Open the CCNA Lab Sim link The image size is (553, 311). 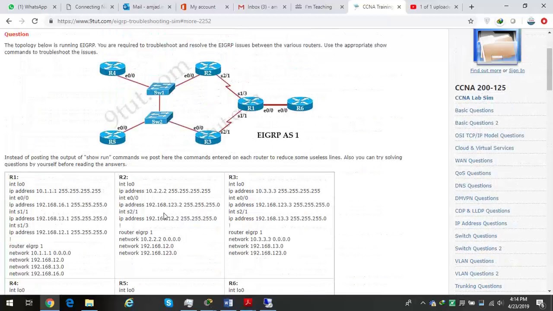click(474, 98)
